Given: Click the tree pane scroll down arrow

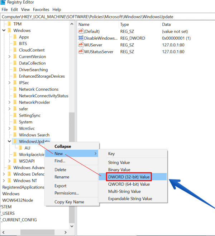Looking at the screenshot, I should [x=72, y=226].
